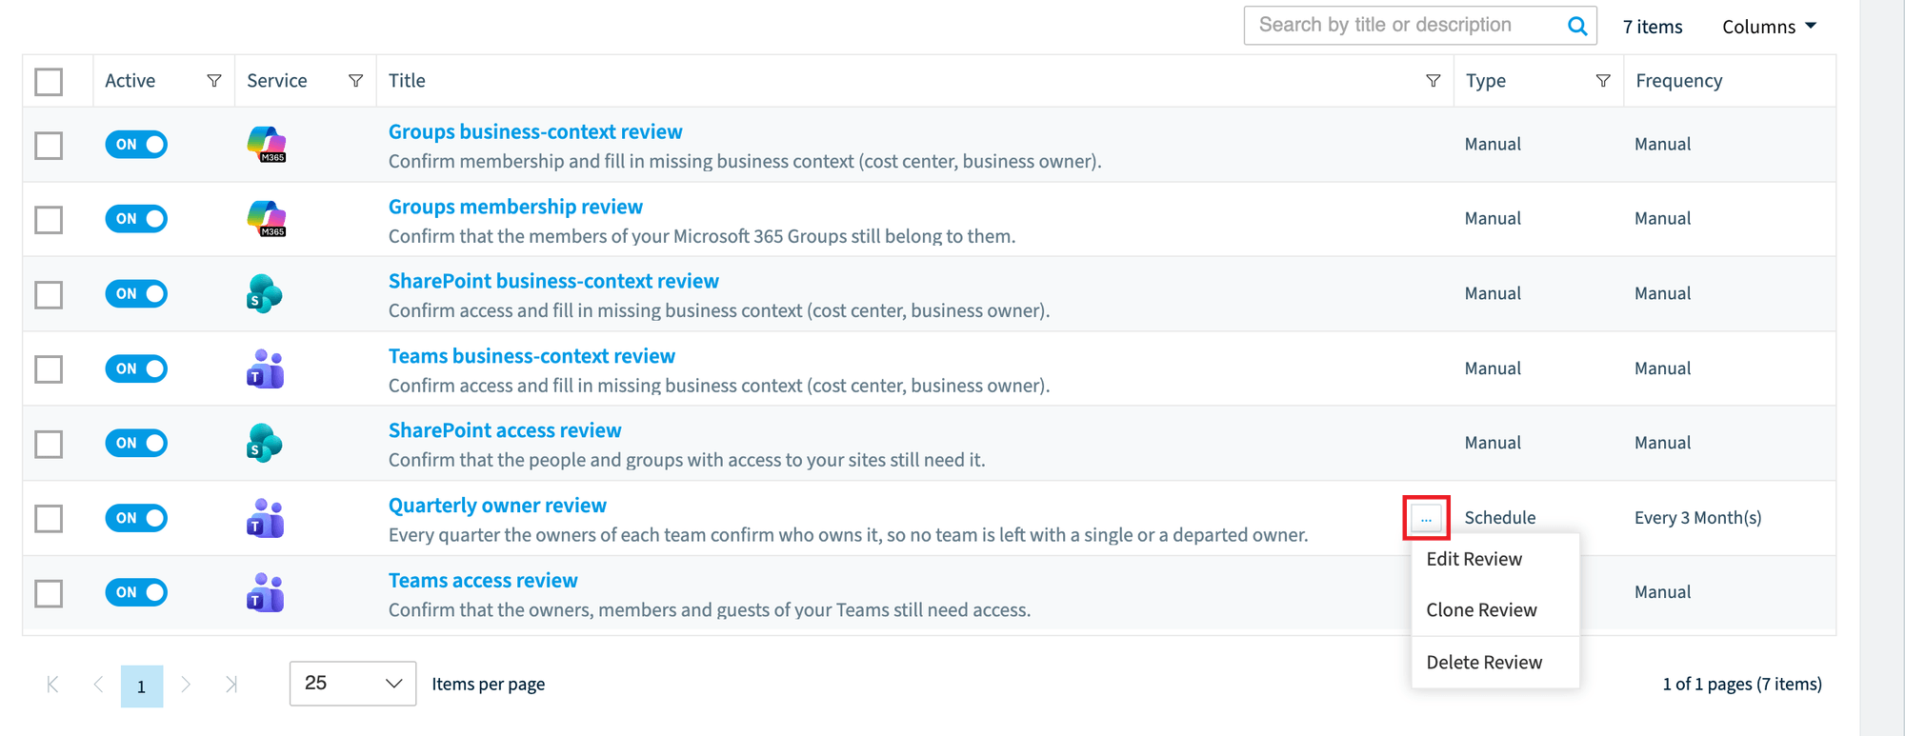Check the select-all header checkbox
This screenshot has width=1905, height=736.
(x=49, y=82)
